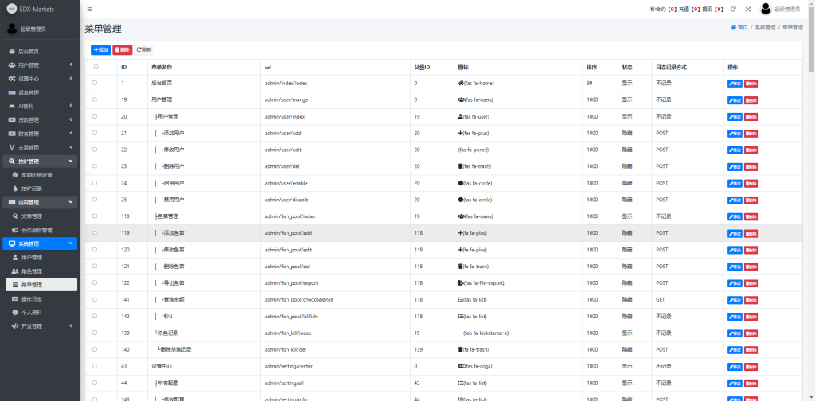
Task: Click the red 删除 button for row ID 1
Action: (x=751, y=83)
